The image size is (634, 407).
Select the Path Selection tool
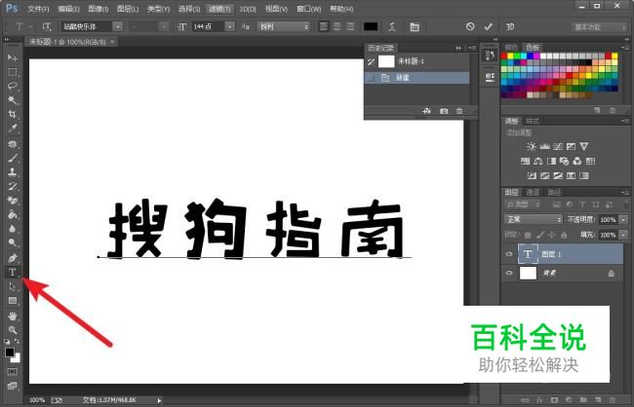click(12, 286)
